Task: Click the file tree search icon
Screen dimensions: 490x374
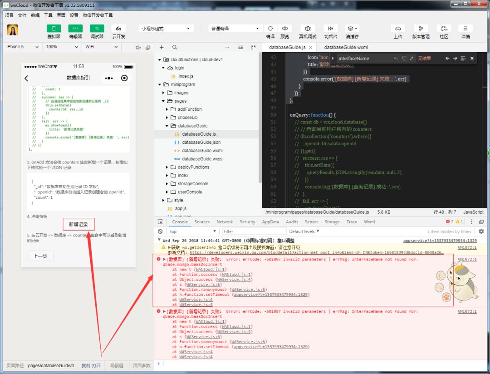Action: tap(175, 47)
